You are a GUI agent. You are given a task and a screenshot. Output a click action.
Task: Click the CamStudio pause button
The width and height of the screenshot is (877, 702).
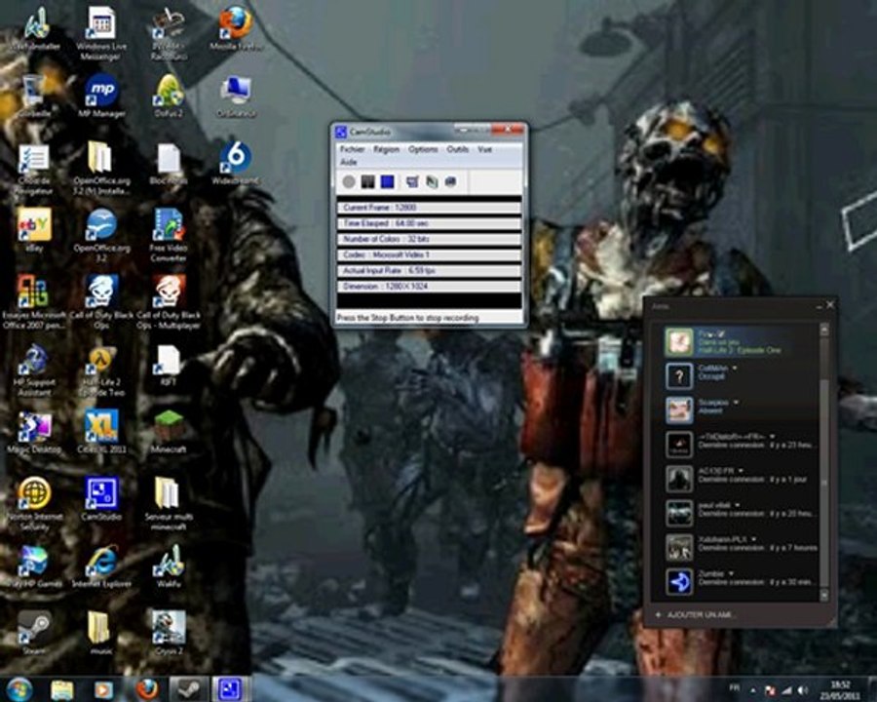pyautogui.click(x=368, y=181)
